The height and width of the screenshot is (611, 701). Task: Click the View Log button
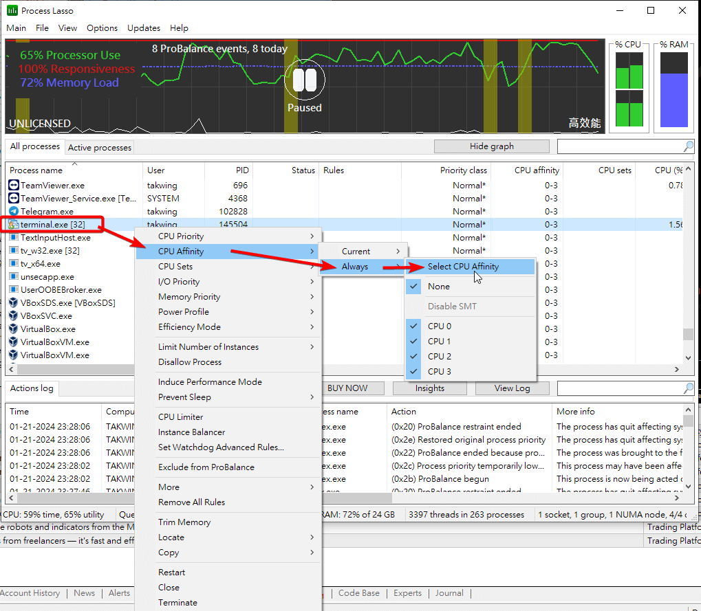[513, 388]
